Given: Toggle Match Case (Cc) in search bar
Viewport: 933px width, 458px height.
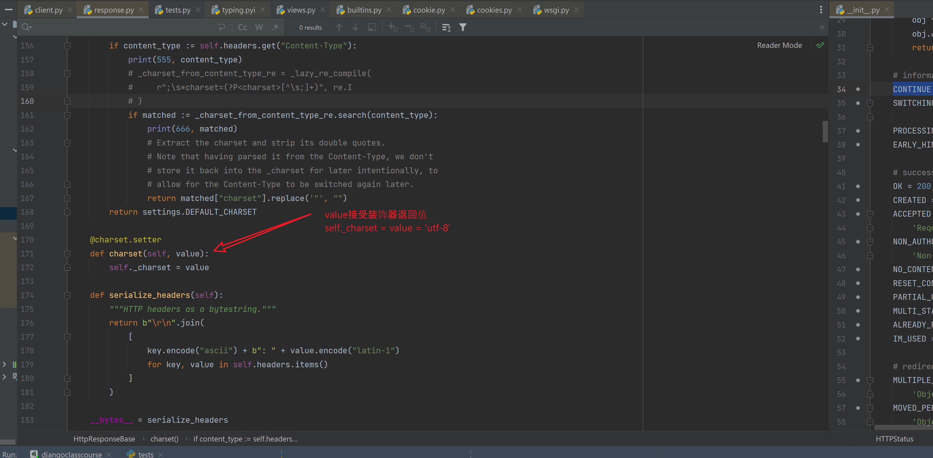Looking at the screenshot, I should click(242, 27).
